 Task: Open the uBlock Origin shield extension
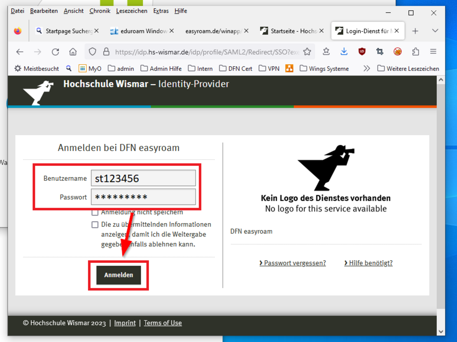(x=362, y=52)
